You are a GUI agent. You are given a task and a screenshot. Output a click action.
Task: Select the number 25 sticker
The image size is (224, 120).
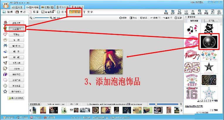click(192, 67)
